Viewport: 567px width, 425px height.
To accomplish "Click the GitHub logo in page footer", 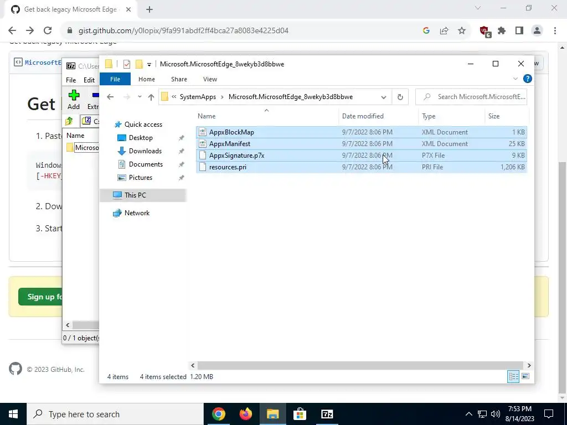I will point(15,369).
